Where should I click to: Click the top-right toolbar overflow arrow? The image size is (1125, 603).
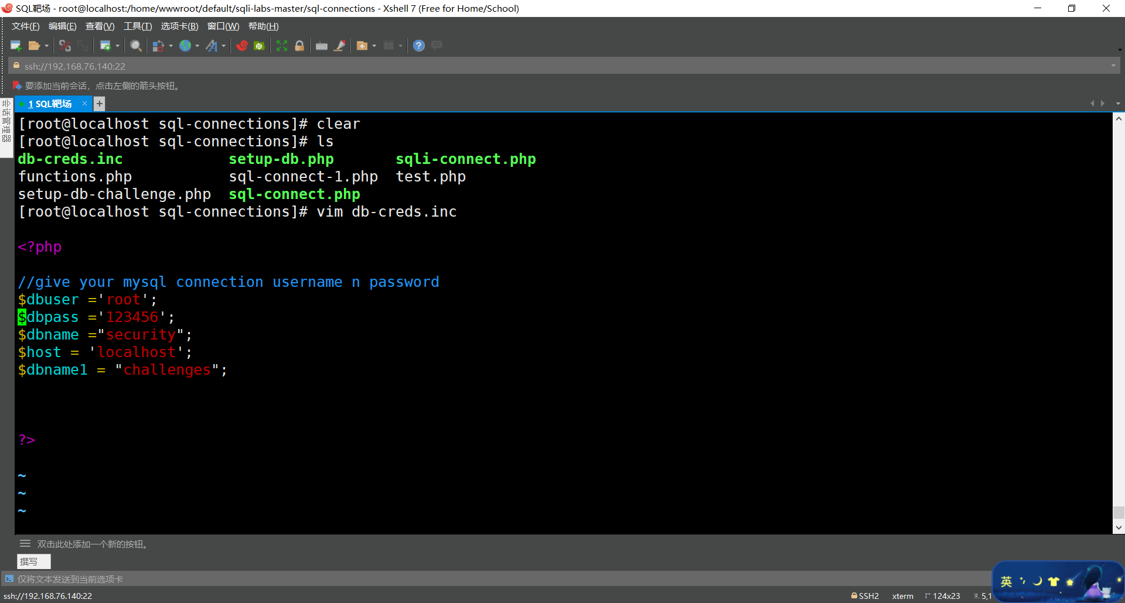(x=1120, y=50)
